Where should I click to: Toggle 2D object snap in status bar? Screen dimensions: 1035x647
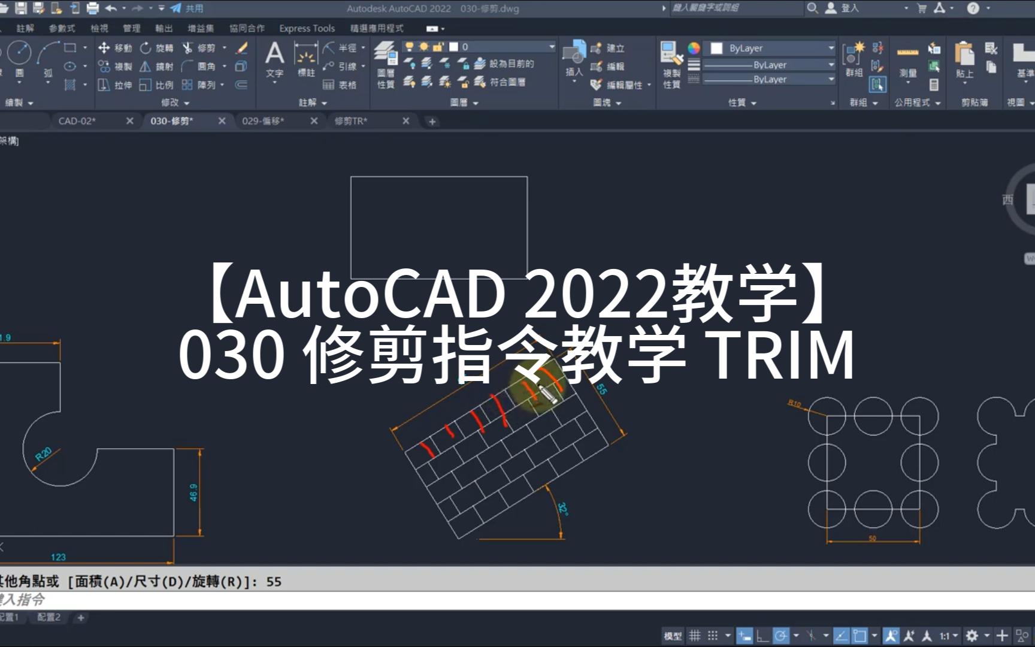click(x=860, y=636)
